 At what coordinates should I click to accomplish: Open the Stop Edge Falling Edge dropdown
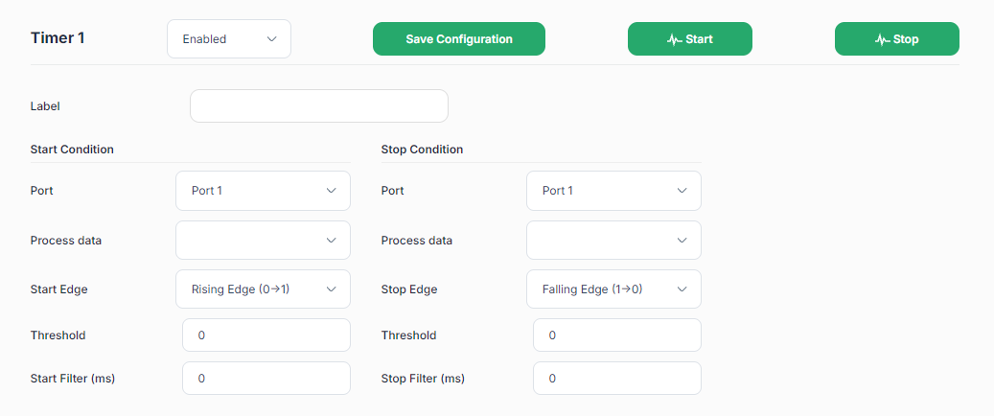point(613,289)
